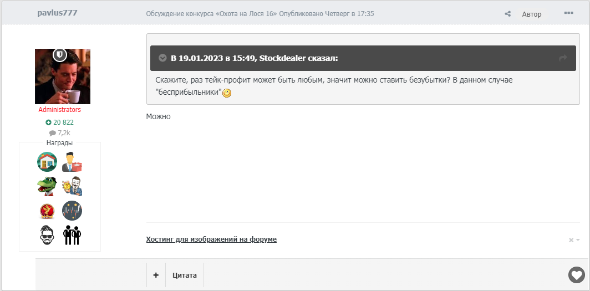Add post to multiquote with plus button
Image resolution: width=590 pixels, height=291 pixels.
click(156, 275)
